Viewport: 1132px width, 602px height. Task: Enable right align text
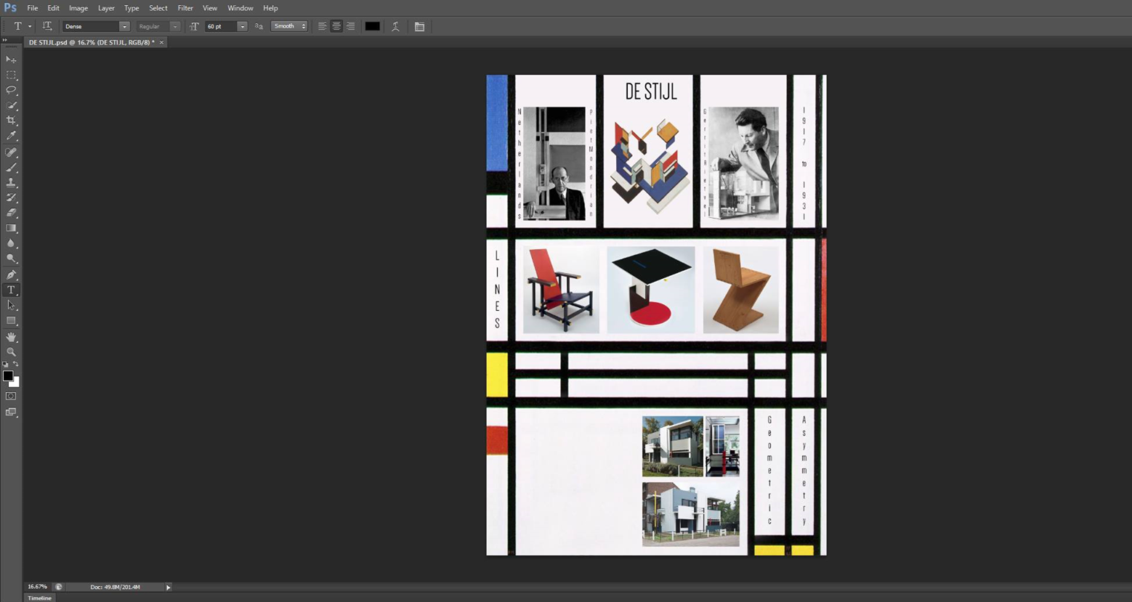click(x=350, y=26)
